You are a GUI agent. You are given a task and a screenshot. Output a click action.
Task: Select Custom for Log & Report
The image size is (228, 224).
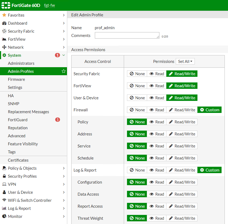point(210,170)
